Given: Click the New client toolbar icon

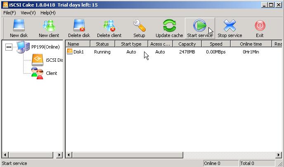Looking at the screenshot, I should point(49,26).
